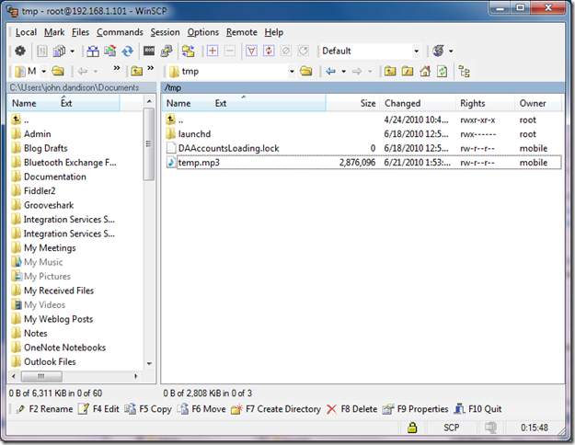
Task: Click the queue copy icon in toolbar
Action: [x=59, y=51]
